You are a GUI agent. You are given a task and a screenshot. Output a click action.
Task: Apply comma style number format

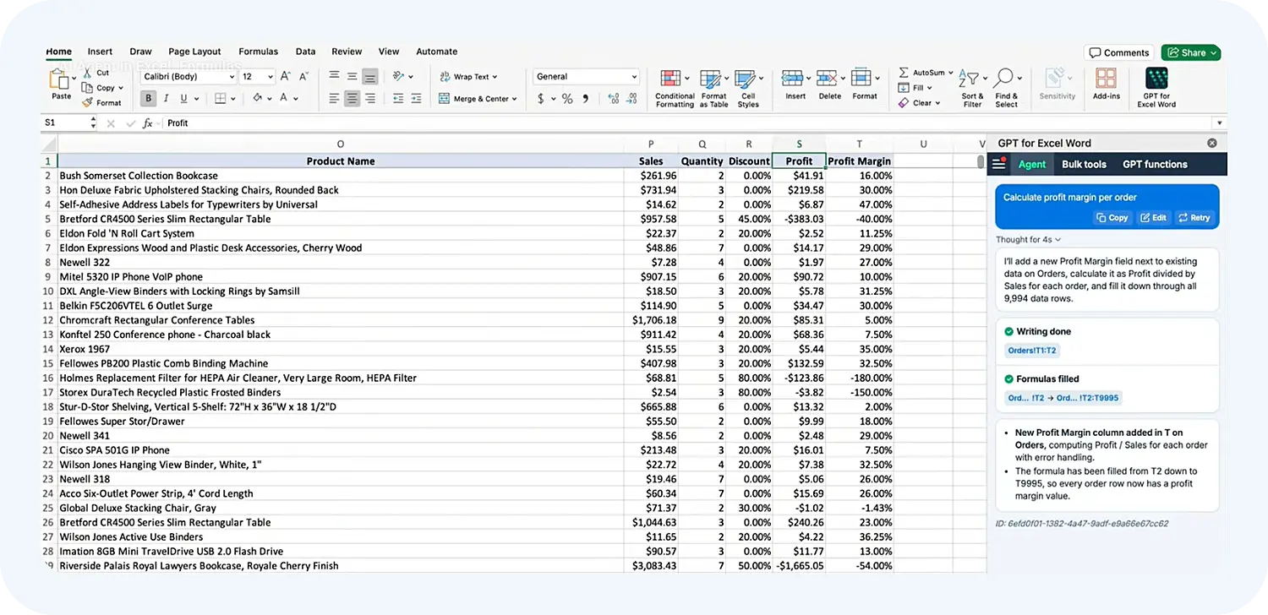[585, 99]
